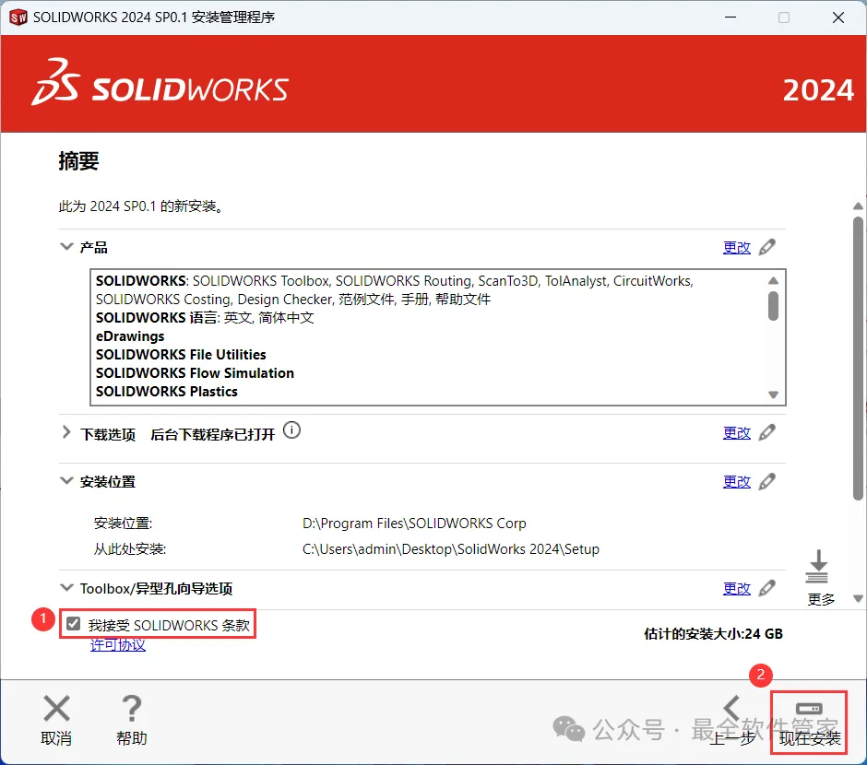
Task: Click the 更多 download arrow icon
Action: click(x=818, y=567)
